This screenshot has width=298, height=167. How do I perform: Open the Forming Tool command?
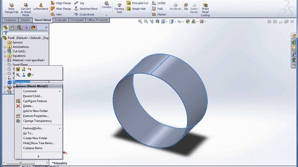[119, 8]
